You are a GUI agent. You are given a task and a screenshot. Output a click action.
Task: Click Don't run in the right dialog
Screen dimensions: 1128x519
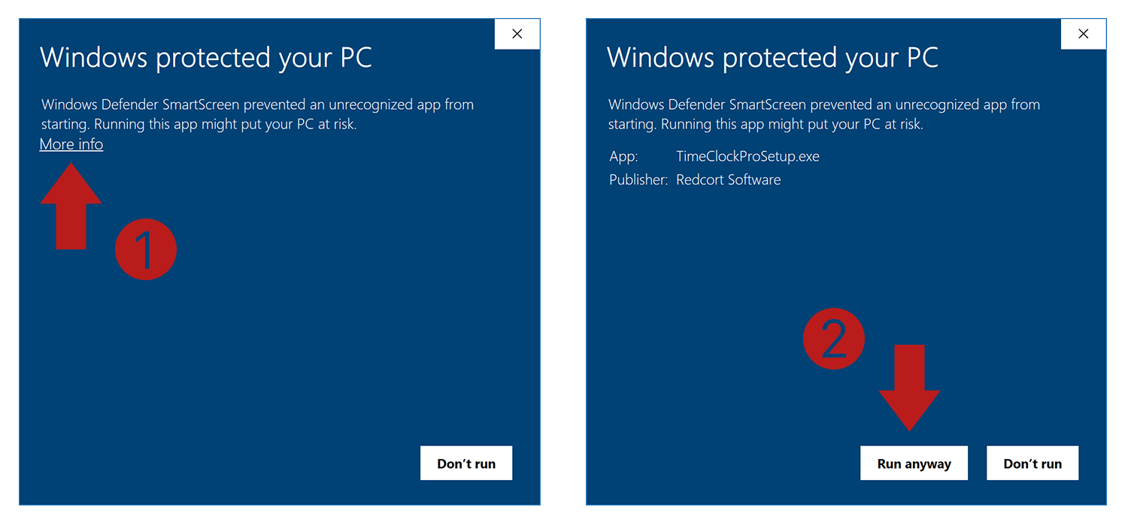[x=1032, y=463]
